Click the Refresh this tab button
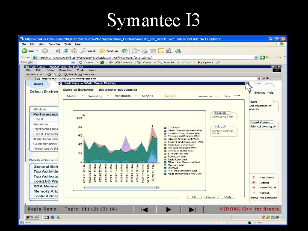 pos(224,115)
